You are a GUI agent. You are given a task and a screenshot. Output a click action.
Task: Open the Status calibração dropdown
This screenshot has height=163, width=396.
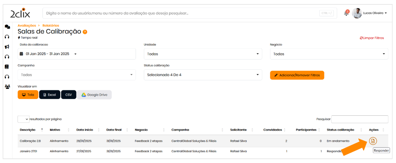point(203,75)
